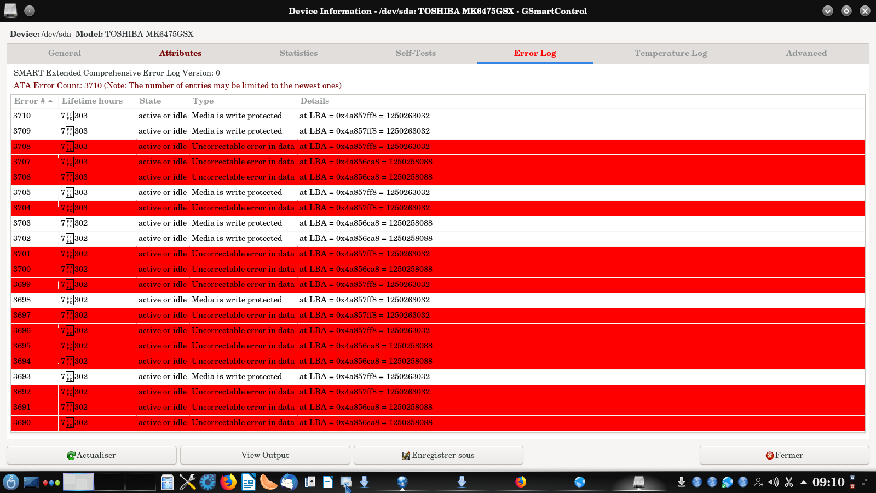Click the ATA Error Count 3710 note text
876x493 pixels.
[177, 85]
